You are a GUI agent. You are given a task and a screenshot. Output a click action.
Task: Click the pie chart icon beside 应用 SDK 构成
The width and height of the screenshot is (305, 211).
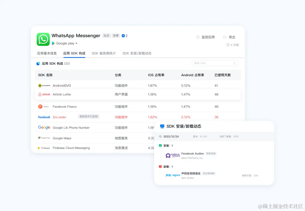(38, 63)
